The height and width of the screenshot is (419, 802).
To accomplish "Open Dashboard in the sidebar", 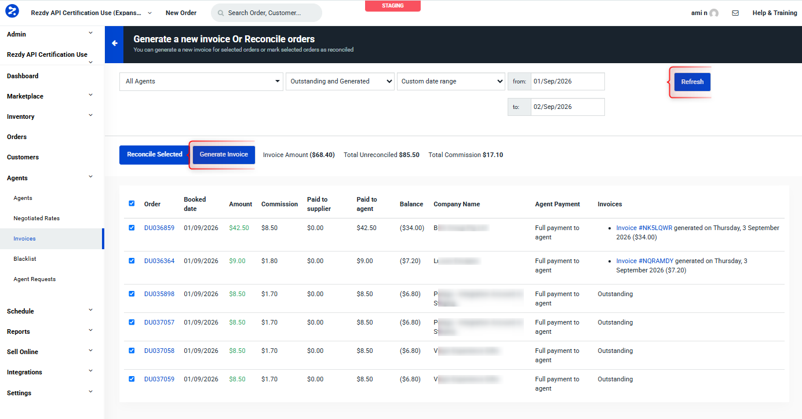I will [23, 76].
